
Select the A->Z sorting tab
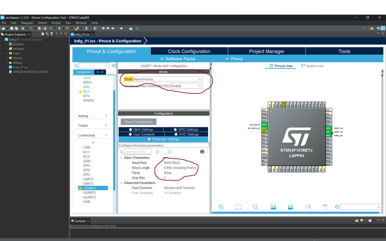(x=100, y=72)
